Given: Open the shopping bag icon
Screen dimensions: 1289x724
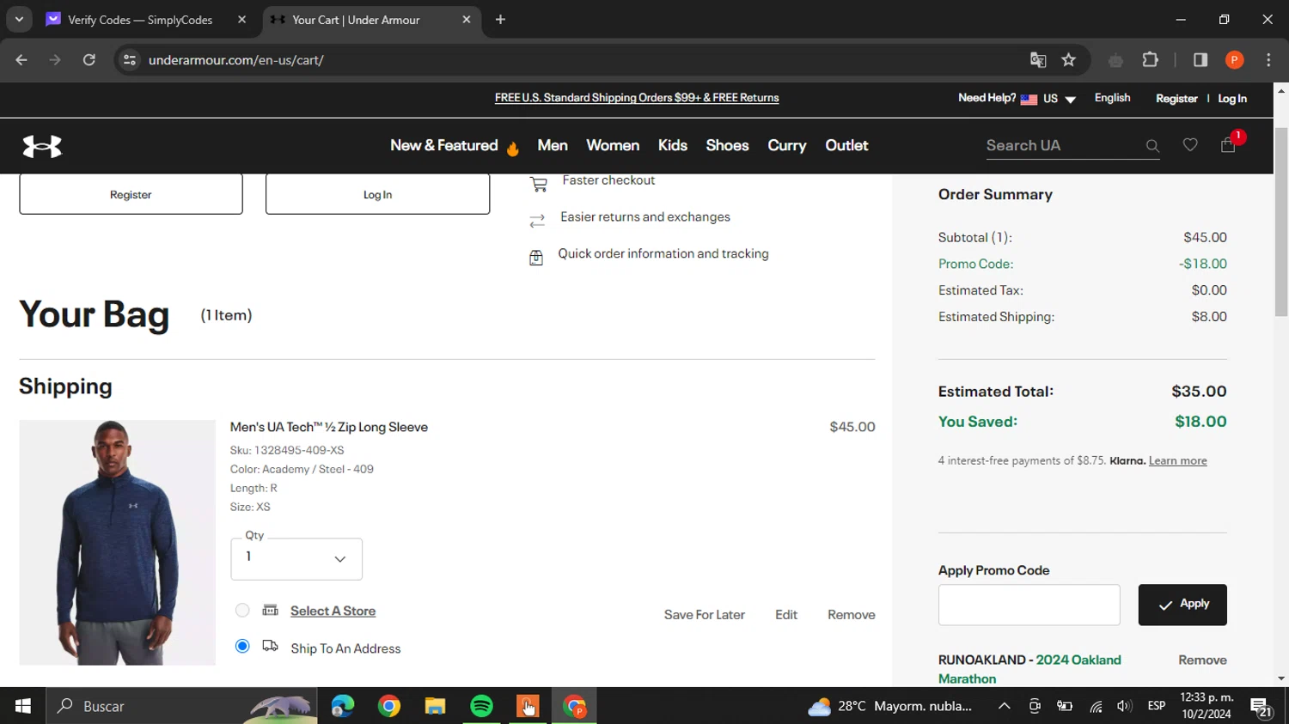Looking at the screenshot, I should click(1228, 145).
